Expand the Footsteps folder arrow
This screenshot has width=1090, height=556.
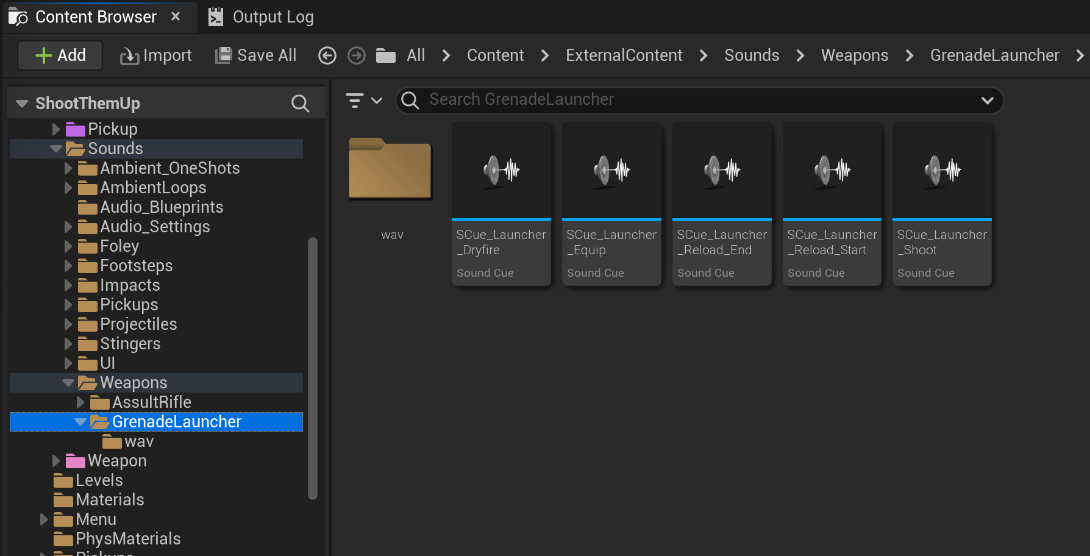tap(68, 266)
